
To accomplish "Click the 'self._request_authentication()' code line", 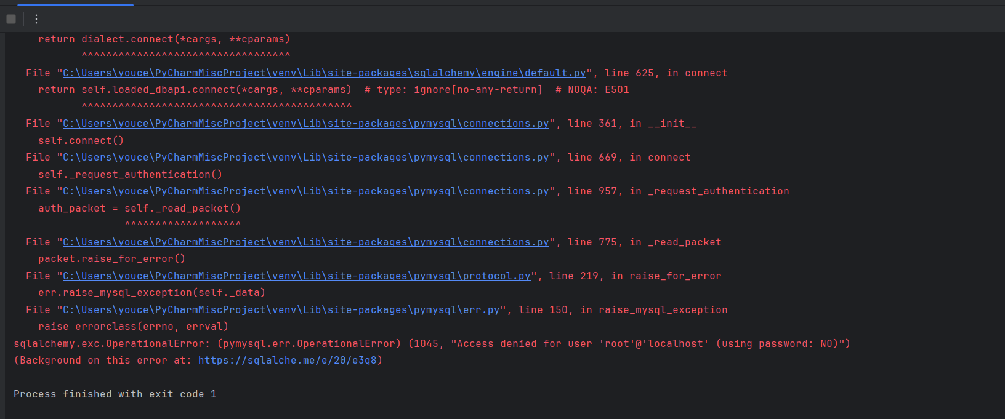I will point(130,175).
